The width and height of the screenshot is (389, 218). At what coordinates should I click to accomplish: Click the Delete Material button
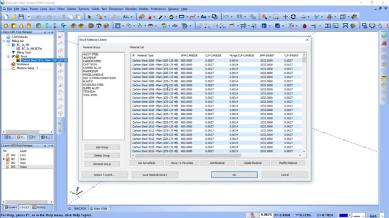(x=253, y=163)
